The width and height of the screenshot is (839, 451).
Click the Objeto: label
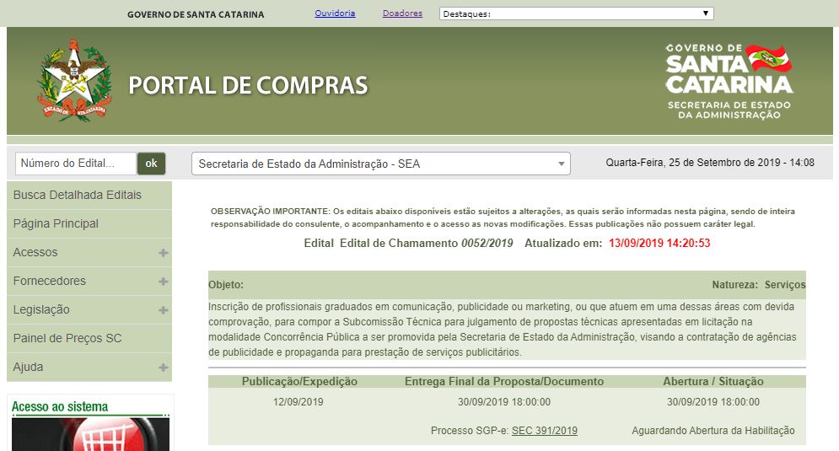pos(226,285)
